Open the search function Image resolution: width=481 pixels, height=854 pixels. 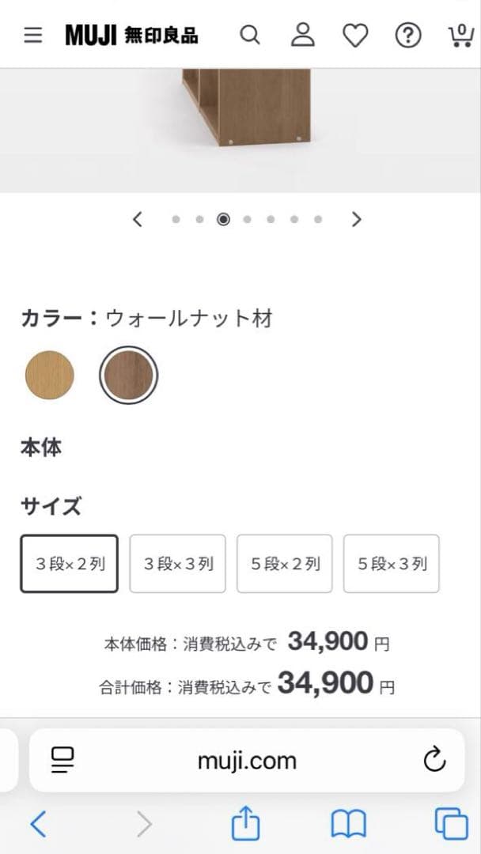[250, 35]
